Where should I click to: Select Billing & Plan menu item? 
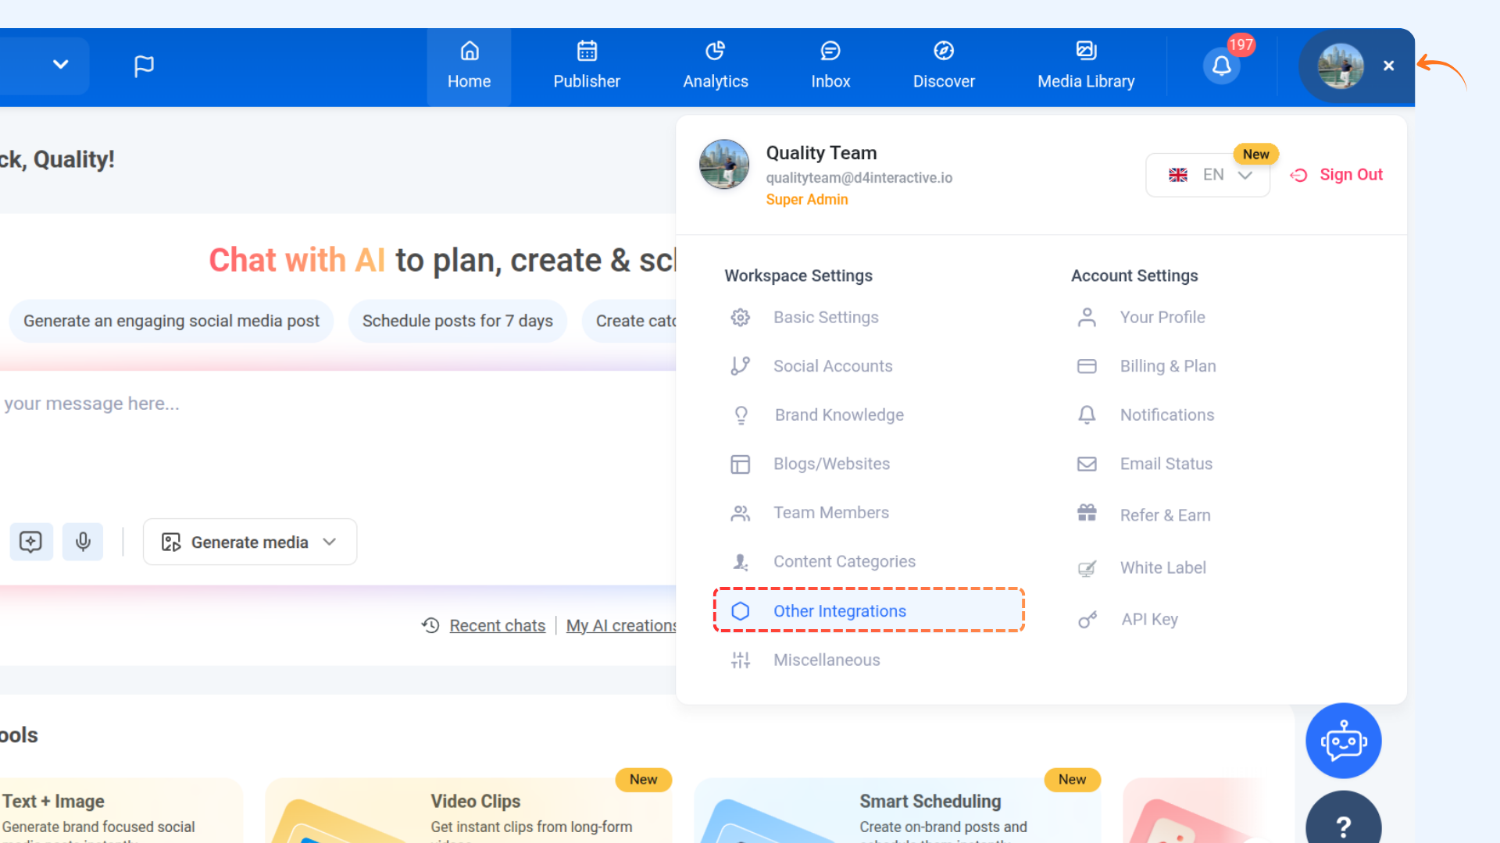(1167, 366)
